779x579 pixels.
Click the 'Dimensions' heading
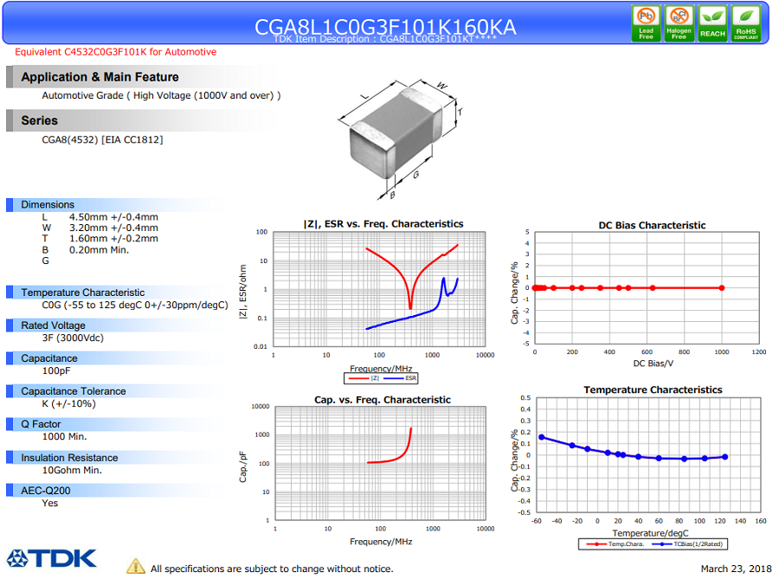[48, 204]
